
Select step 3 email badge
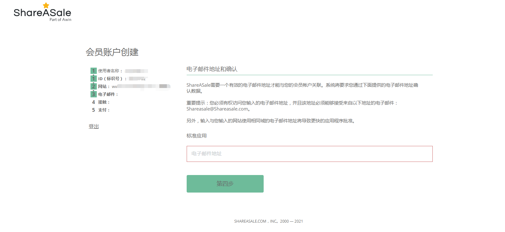click(93, 94)
